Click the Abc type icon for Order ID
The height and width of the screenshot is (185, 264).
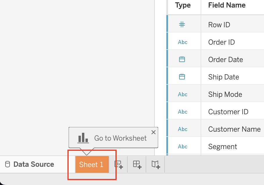pos(183,42)
